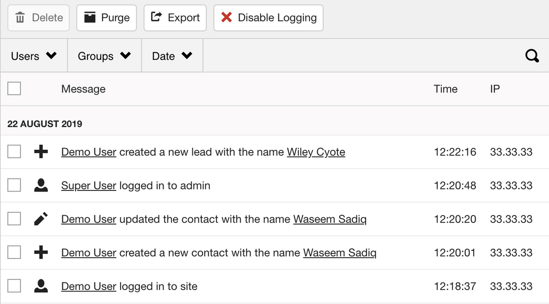549x304 pixels.
Task: Check the box for Demo User logged in to site
Action: coord(14,286)
